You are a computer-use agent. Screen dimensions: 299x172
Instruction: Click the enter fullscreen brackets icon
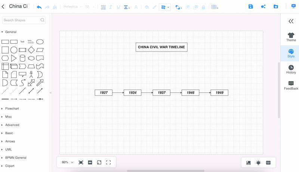pyautogui.click(x=108, y=162)
